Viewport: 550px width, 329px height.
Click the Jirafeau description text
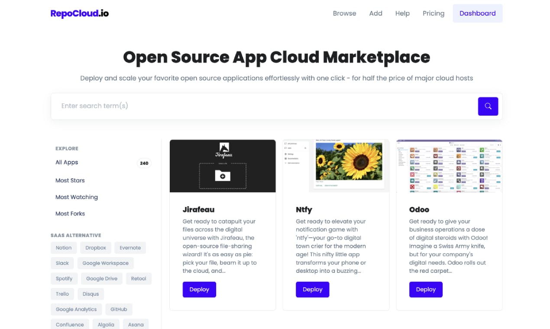tap(220, 246)
